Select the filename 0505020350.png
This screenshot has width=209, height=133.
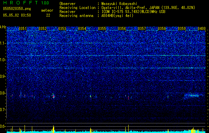click(x=17, y=9)
